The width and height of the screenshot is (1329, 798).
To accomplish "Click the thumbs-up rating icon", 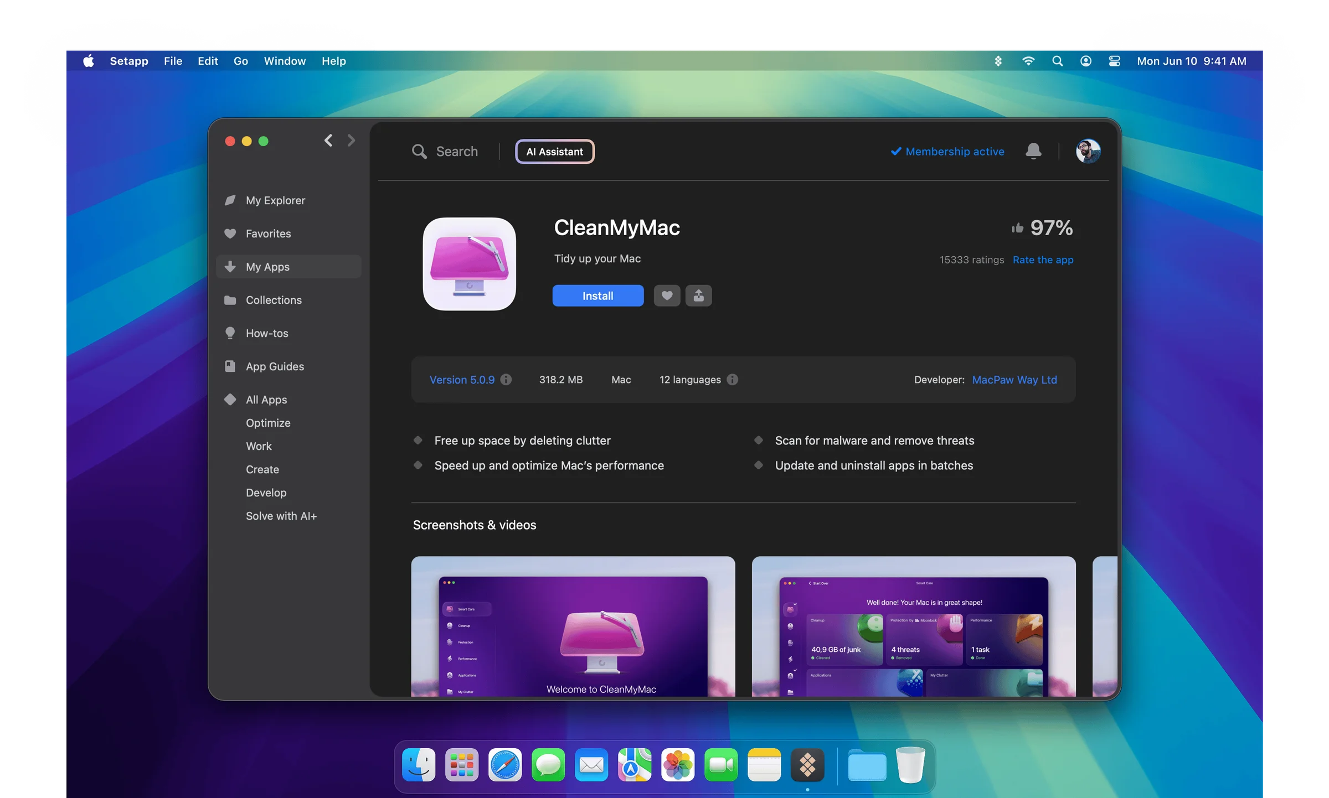I will click(x=1017, y=228).
